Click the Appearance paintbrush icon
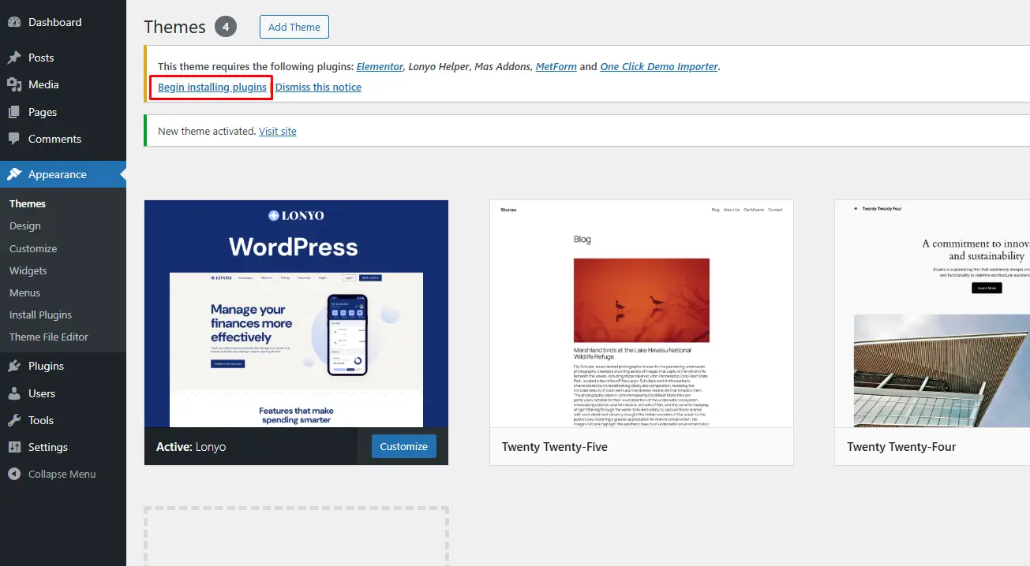 point(14,174)
